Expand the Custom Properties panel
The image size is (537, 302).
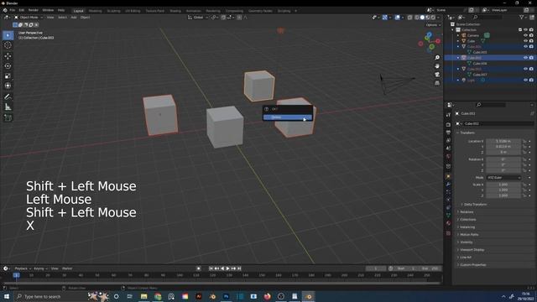[x=472, y=265]
